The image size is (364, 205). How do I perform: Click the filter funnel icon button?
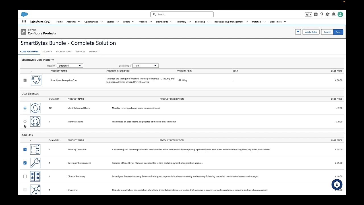(298, 32)
